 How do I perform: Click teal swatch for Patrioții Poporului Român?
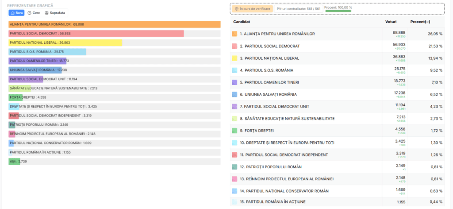pyautogui.click(x=234, y=167)
